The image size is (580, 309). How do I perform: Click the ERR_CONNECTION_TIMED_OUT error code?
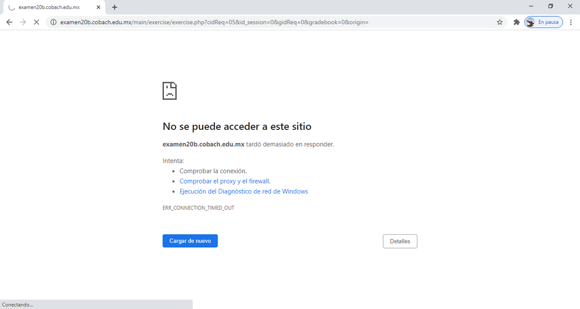click(x=198, y=208)
